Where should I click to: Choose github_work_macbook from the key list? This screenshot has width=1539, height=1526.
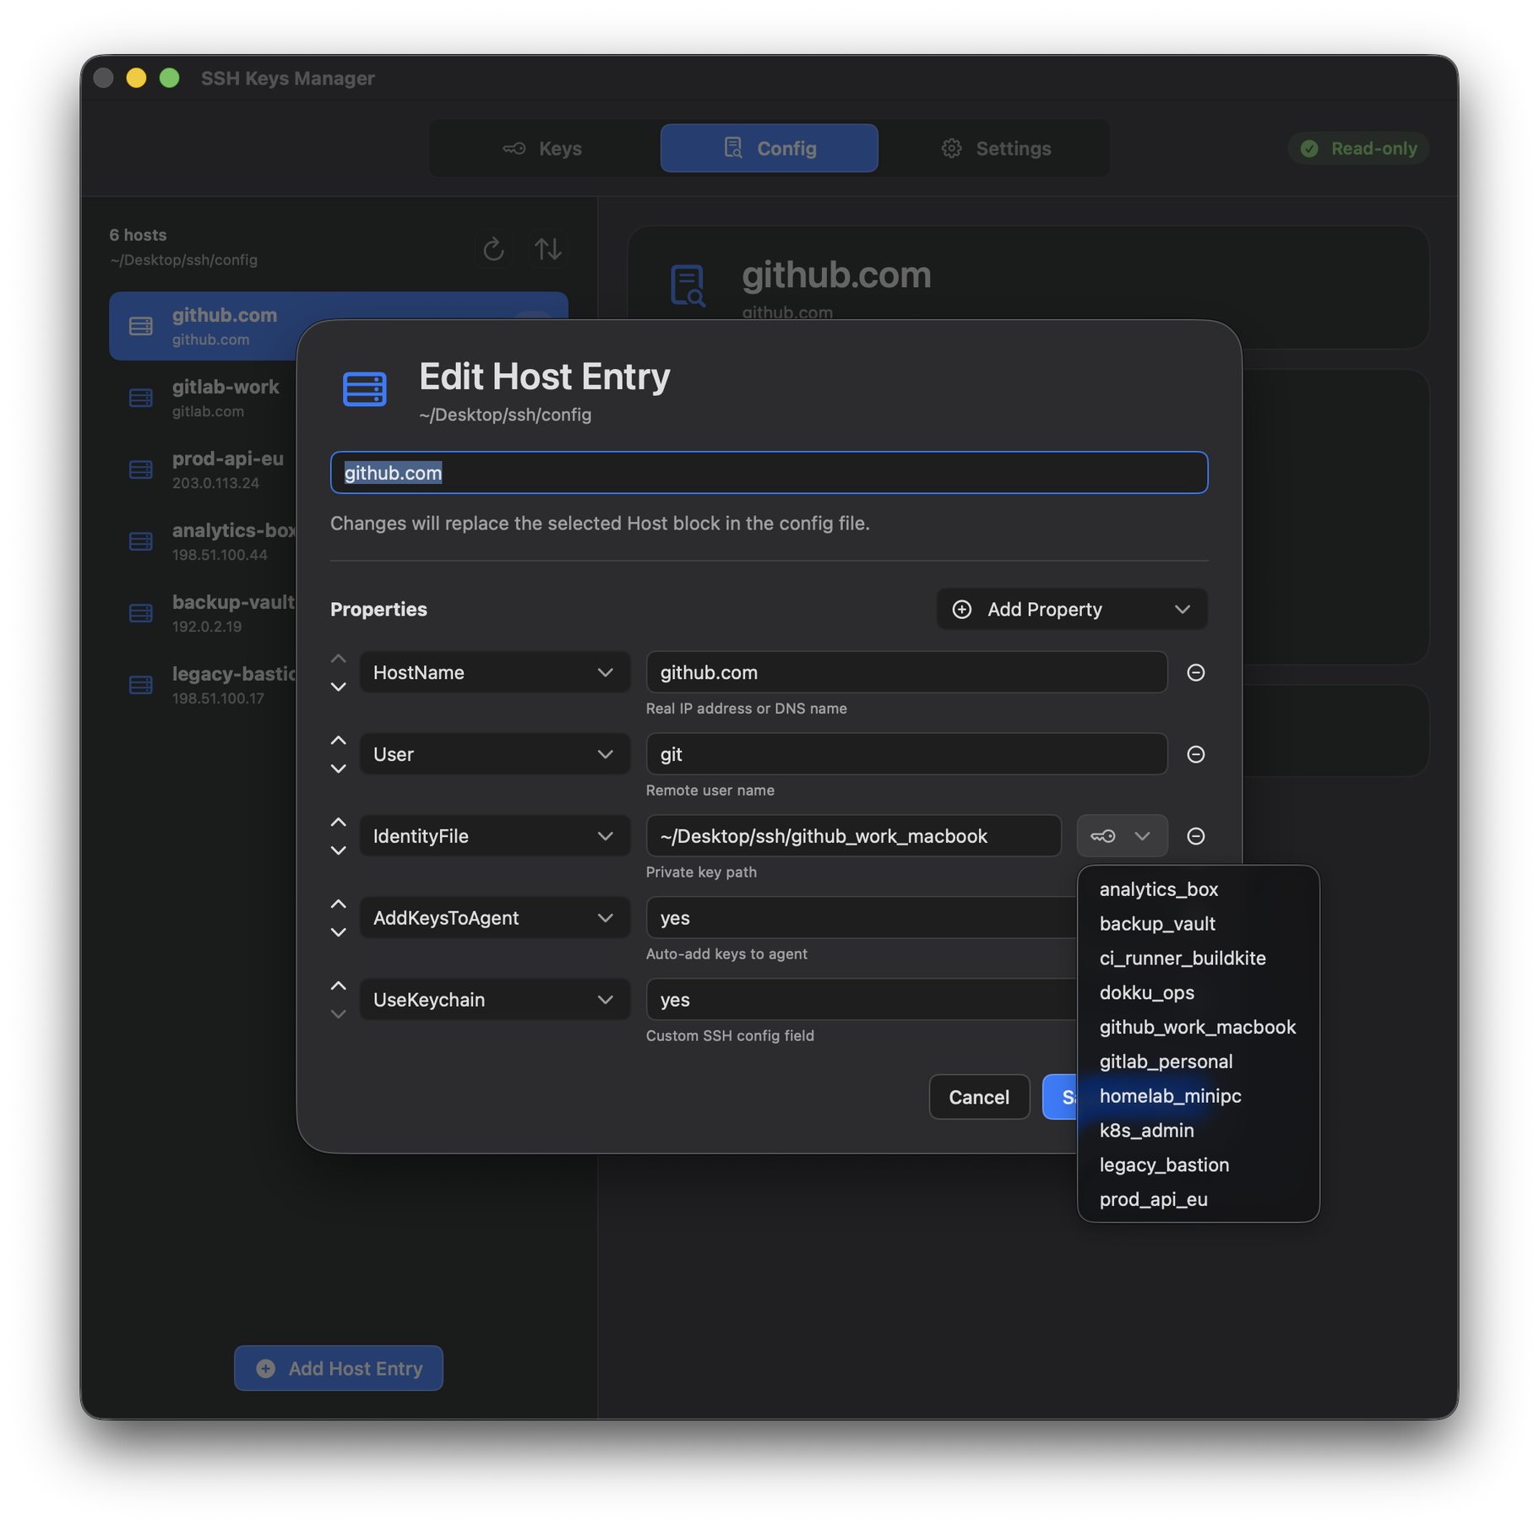tap(1198, 1028)
